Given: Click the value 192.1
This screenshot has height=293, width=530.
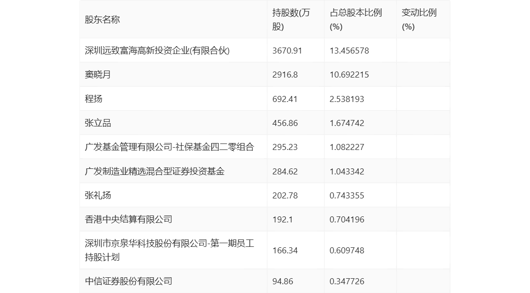Looking at the screenshot, I should [x=283, y=219].
